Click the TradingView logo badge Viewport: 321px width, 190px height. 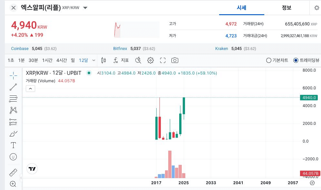[x=32, y=169]
